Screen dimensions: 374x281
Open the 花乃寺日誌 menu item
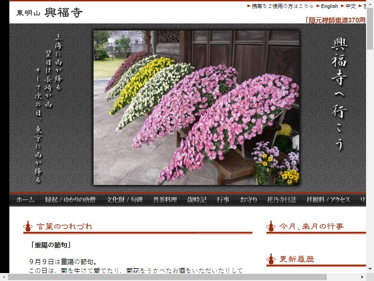point(281,200)
